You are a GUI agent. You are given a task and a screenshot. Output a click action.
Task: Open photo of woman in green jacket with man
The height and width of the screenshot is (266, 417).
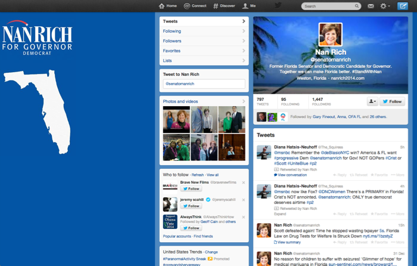(232, 119)
